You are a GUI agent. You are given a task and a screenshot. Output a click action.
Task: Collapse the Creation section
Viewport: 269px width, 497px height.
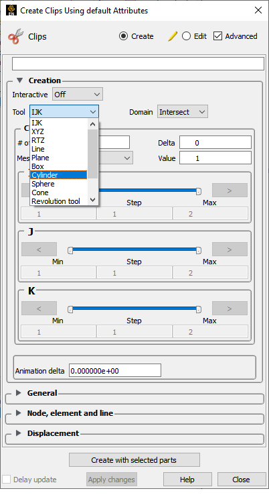click(x=19, y=80)
